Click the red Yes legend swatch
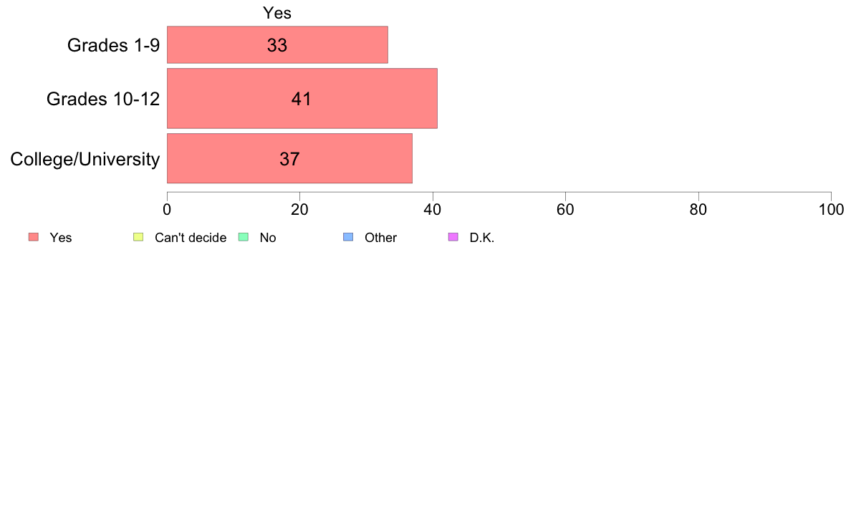The height and width of the screenshot is (527, 851). pyautogui.click(x=34, y=237)
